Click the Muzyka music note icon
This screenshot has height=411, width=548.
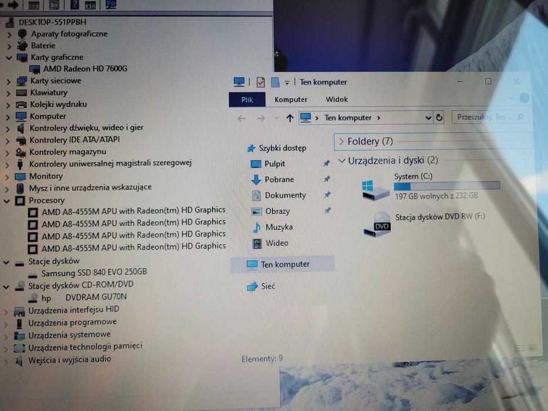[x=257, y=227]
